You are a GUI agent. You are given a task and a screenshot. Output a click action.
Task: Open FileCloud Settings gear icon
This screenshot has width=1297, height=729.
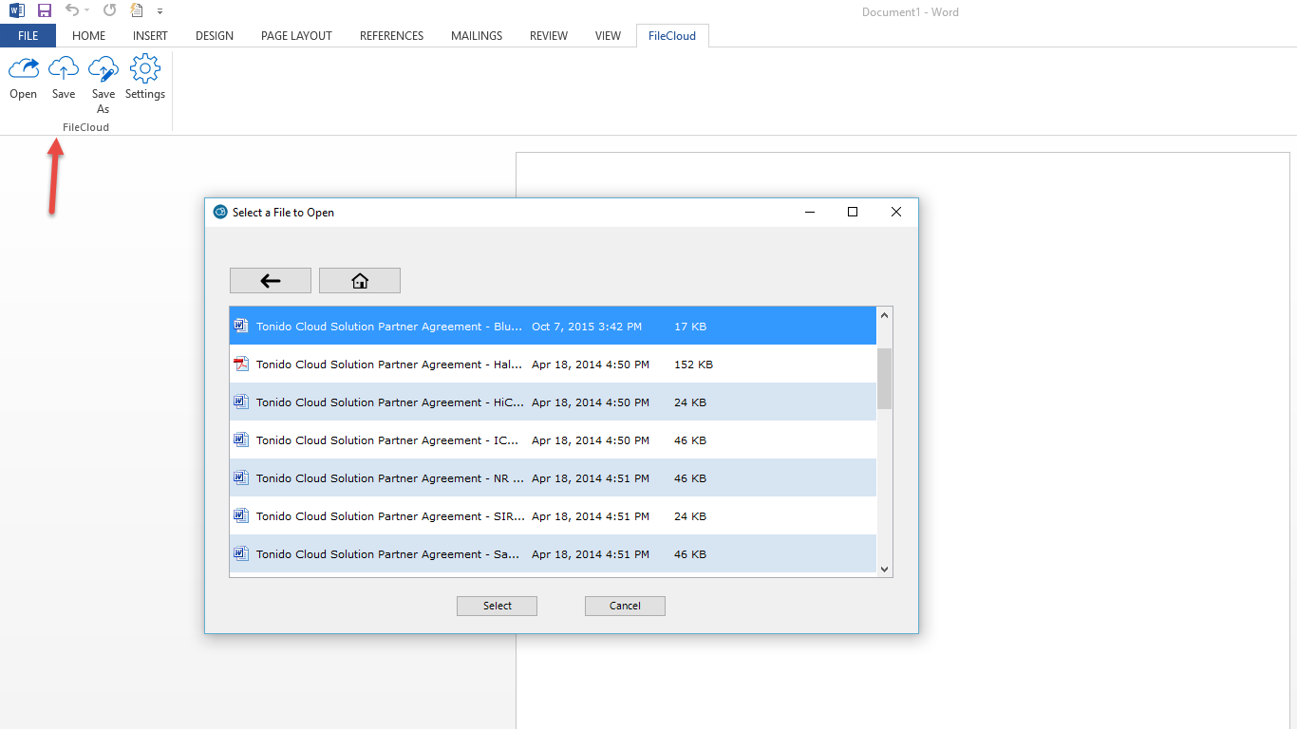coord(145,68)
